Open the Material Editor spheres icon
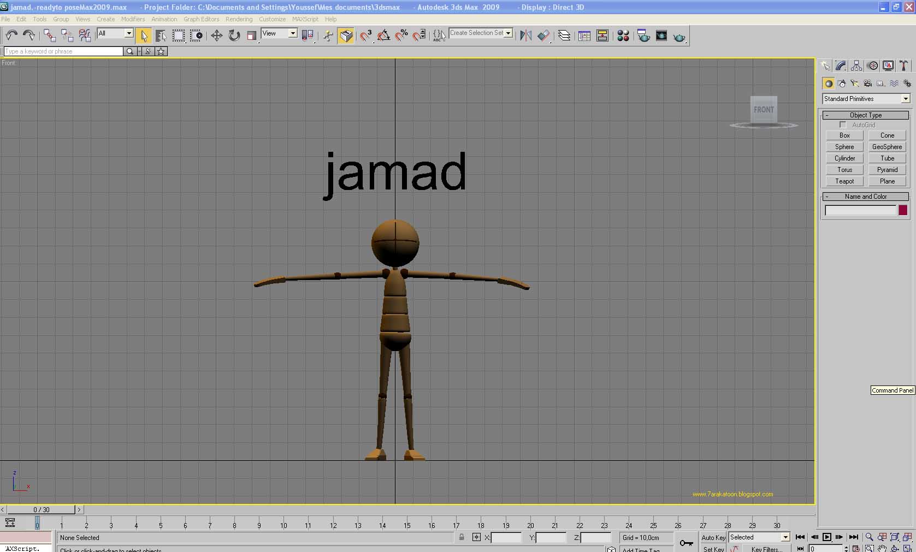Image resolution: width=916 pixels, height=552 pixels. (623, 35)
